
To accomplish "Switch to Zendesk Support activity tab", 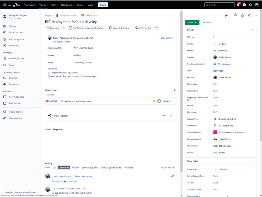I will click(89, 168).
